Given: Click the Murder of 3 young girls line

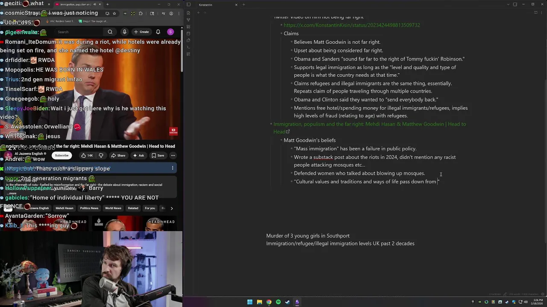Looking at the screenshot, I should pos(308,236).
